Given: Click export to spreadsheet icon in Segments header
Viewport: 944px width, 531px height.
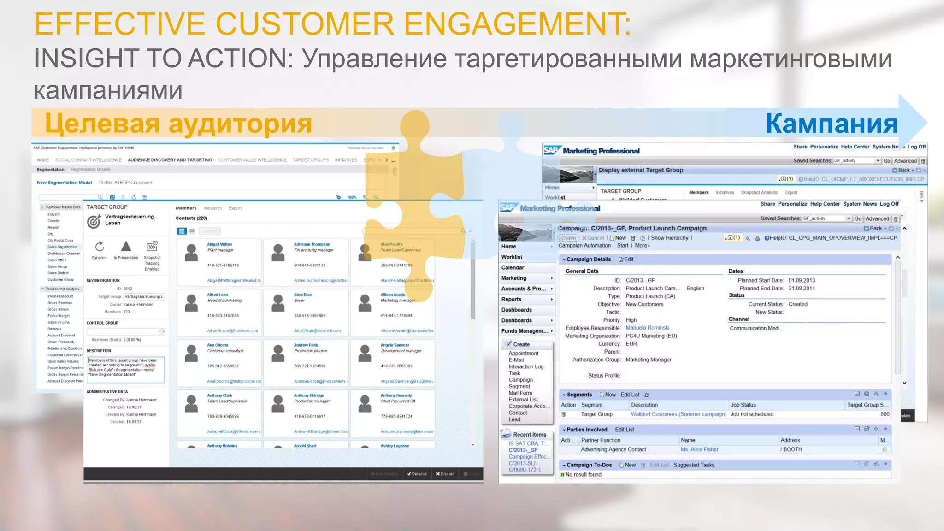Looking at the screenshot, I should 867,394.
